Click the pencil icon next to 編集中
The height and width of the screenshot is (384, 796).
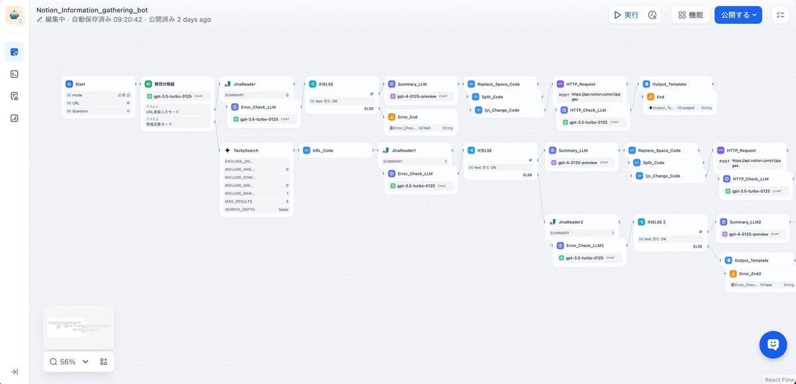pos(40,20)
